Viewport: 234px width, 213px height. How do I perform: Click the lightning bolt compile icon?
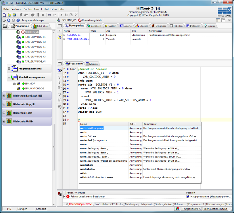[21, 15]
